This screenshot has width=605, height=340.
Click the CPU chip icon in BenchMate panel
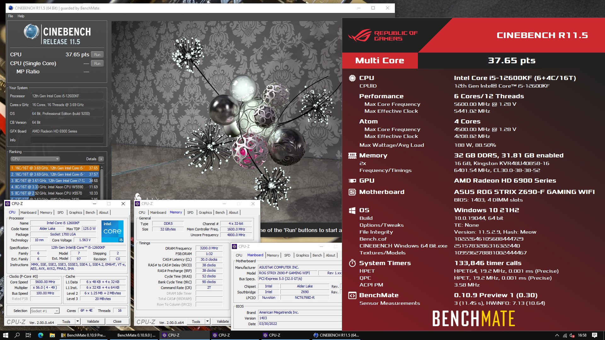(x=352, y=78)
